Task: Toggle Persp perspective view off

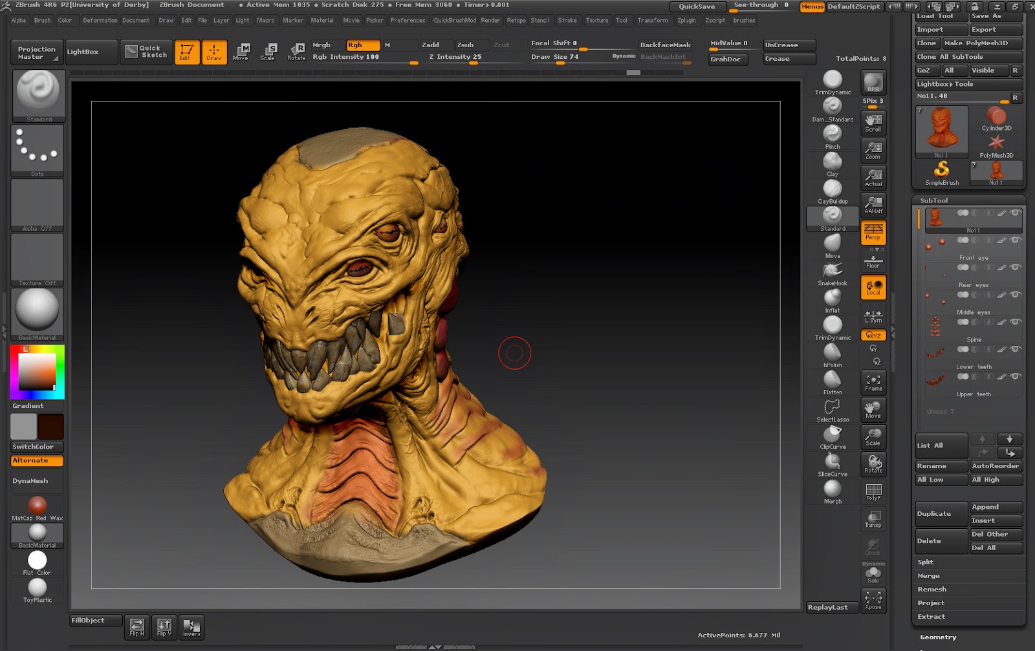Action: tap(873, 233)
